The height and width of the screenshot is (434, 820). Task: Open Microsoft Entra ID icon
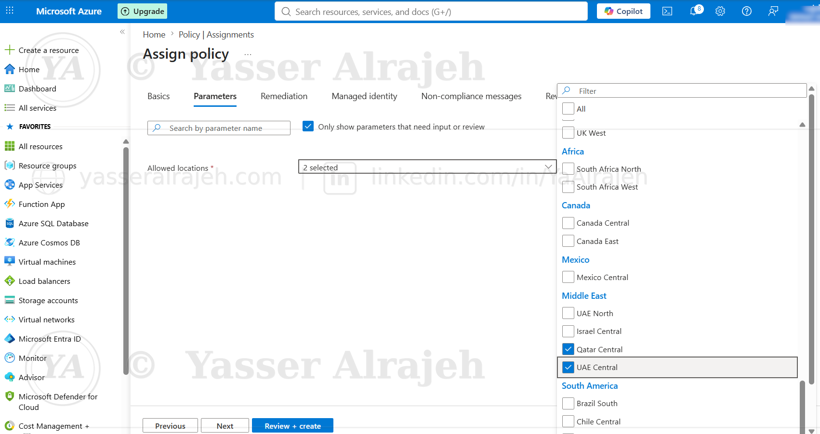tap(10, 339)
